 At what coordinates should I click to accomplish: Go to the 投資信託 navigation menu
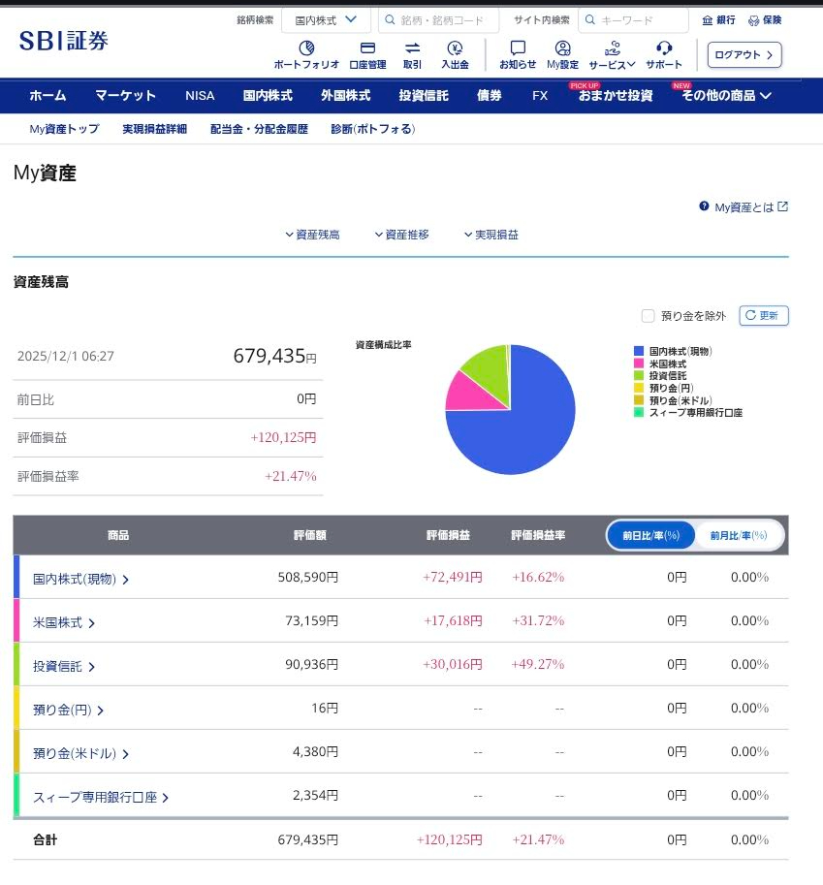424,96
